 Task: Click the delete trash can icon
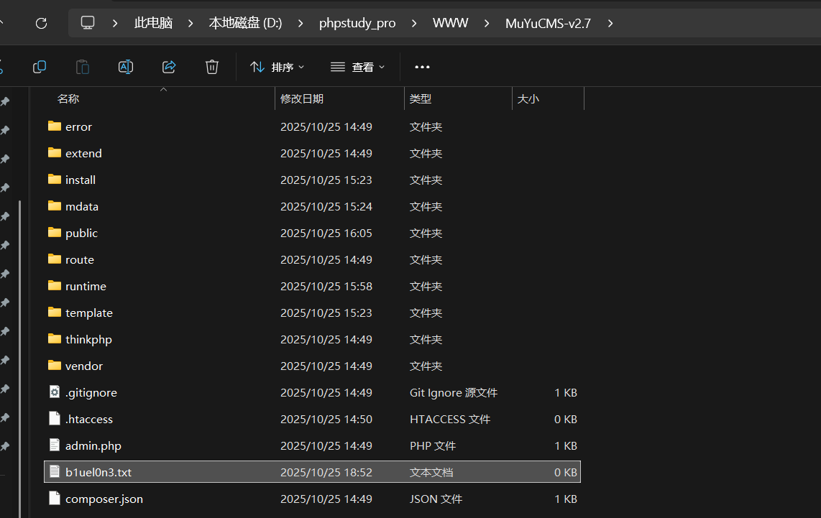click(212, 67)
